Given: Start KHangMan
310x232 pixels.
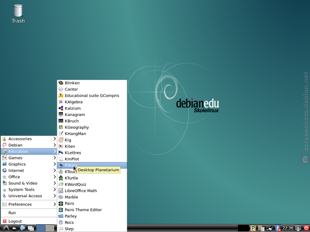Looking at the screenshot, I should (92, 133).
